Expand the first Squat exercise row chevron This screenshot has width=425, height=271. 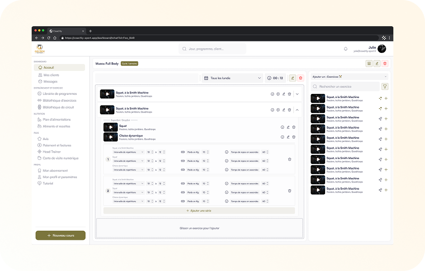point(297,94)
